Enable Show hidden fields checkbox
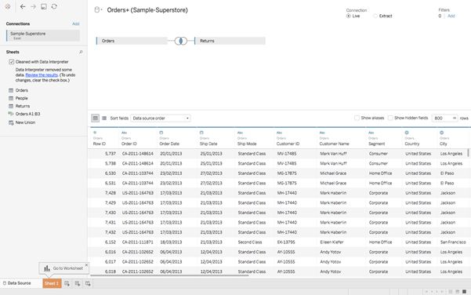471x295 pixels. point(390,118)
